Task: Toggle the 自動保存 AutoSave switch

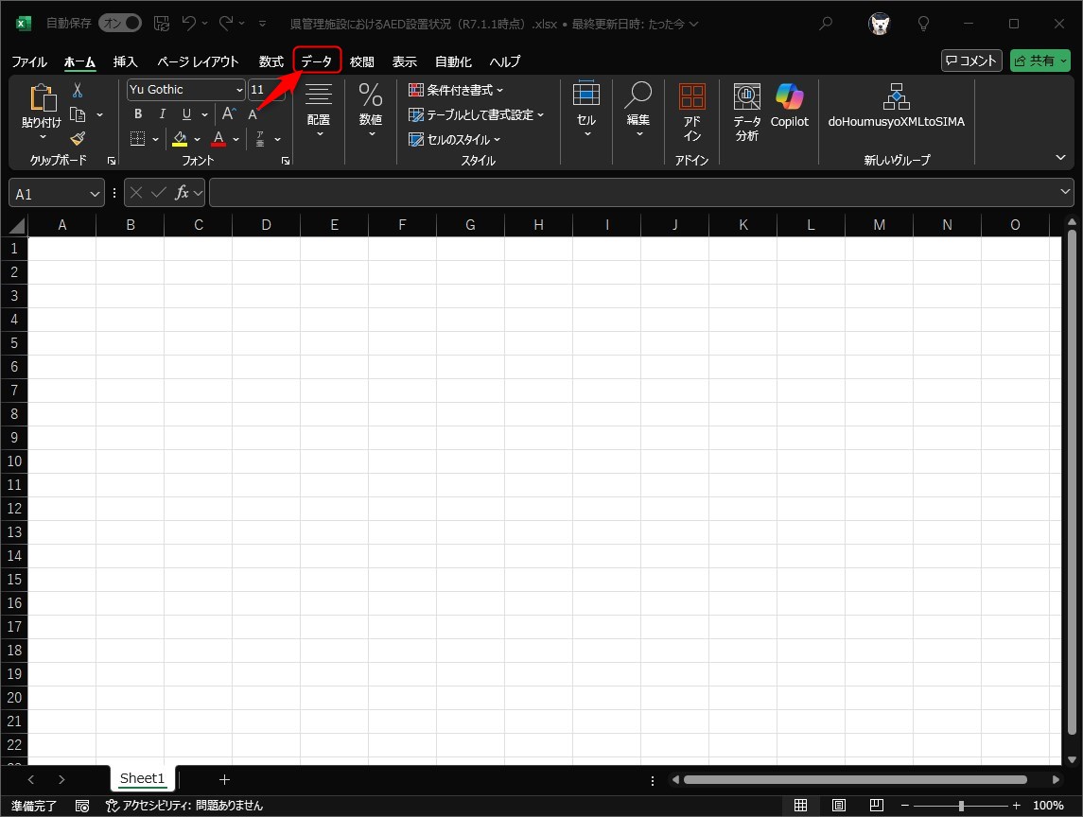Action: pyautogui.click(x=120, y=23)
